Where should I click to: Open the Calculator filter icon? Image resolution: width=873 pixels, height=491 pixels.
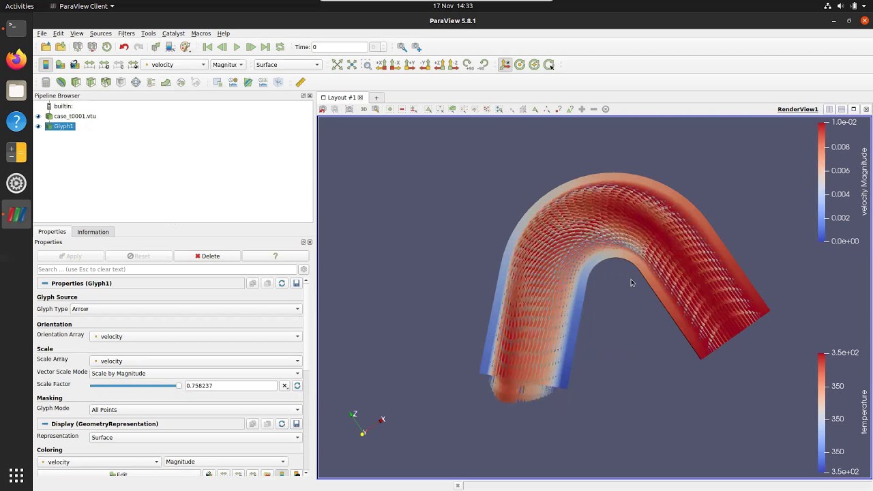[x=46, y=83]
